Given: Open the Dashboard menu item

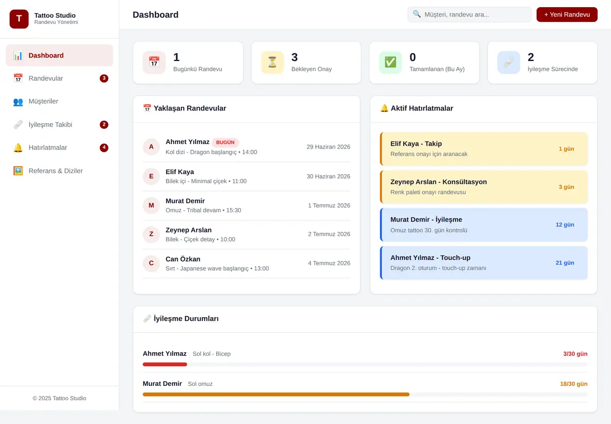Looking at the screenshot, I should click(x=60, y=55).
